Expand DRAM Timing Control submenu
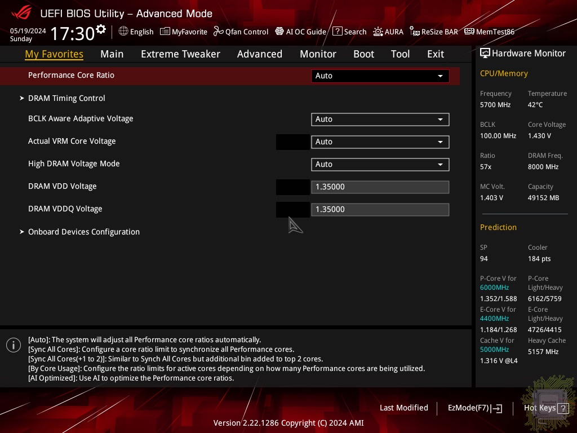577x433 pixels. tap(66, 98)
